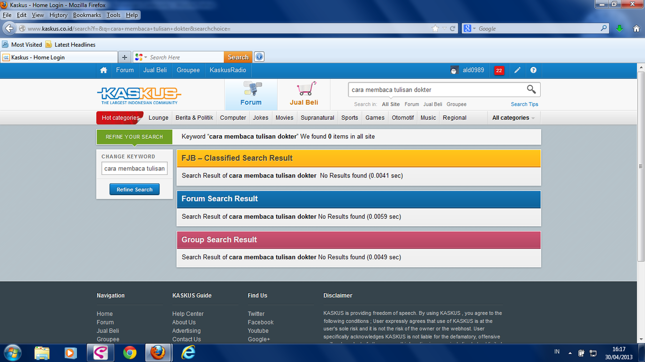
Task: Open a new tab with plus button
Action: point(124,57)
